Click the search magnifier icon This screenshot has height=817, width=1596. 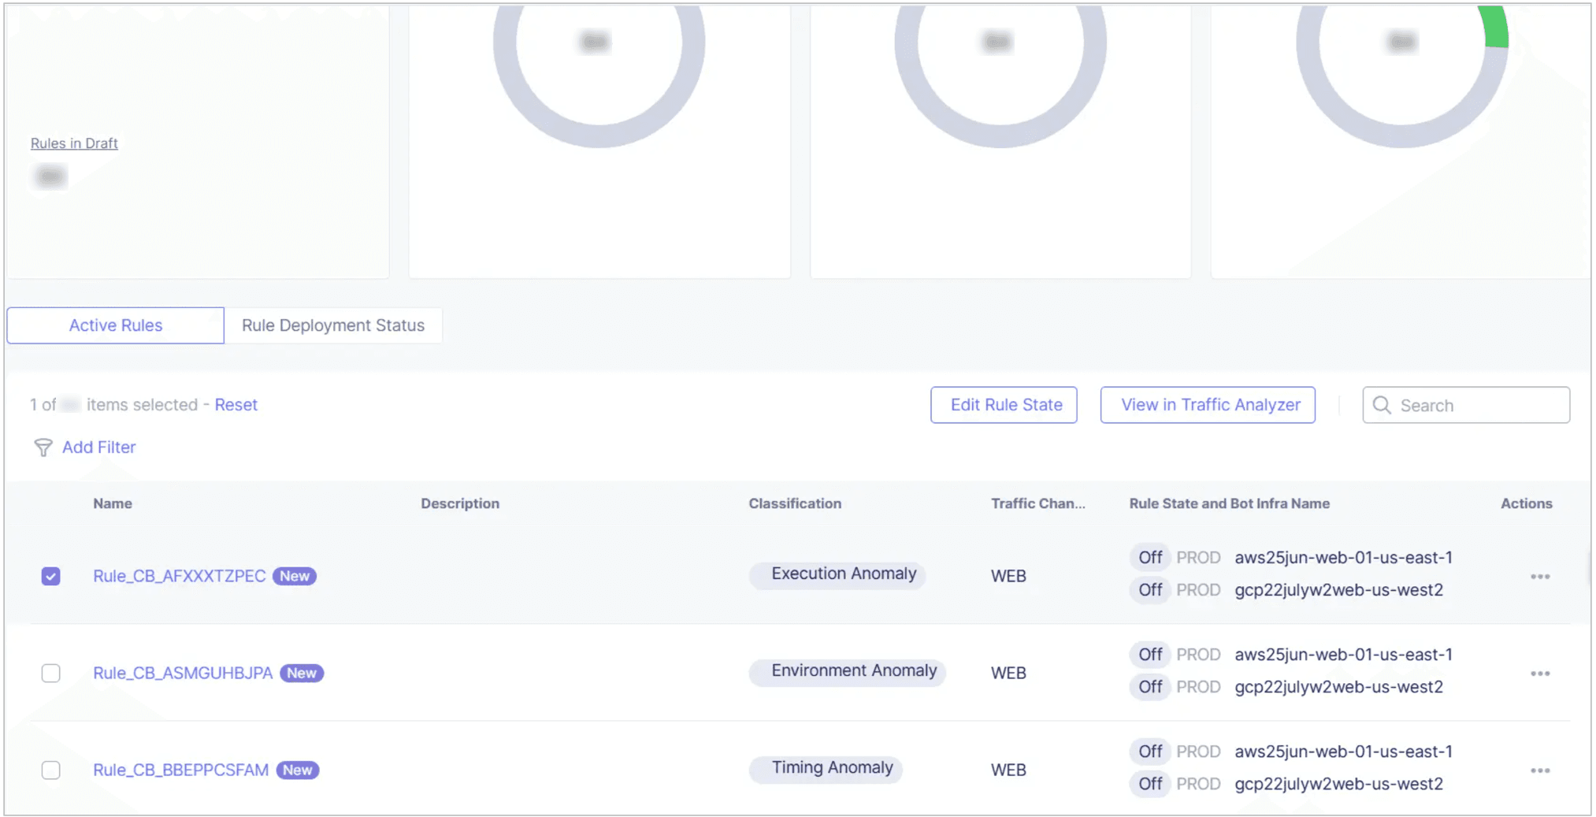(x=1382, y=405)
